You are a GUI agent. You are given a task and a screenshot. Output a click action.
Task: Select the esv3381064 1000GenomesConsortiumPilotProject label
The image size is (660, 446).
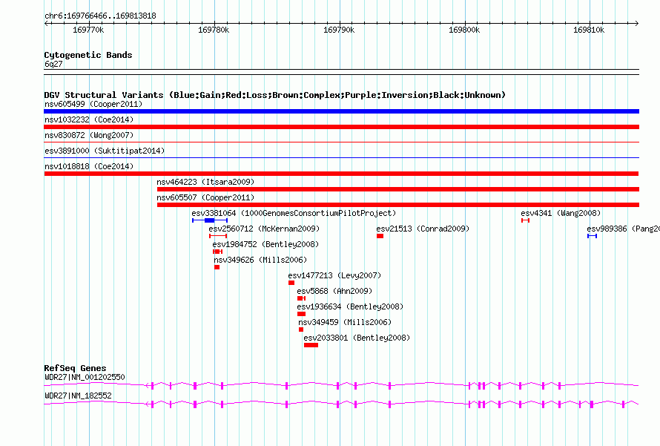[x=294, y=213]
